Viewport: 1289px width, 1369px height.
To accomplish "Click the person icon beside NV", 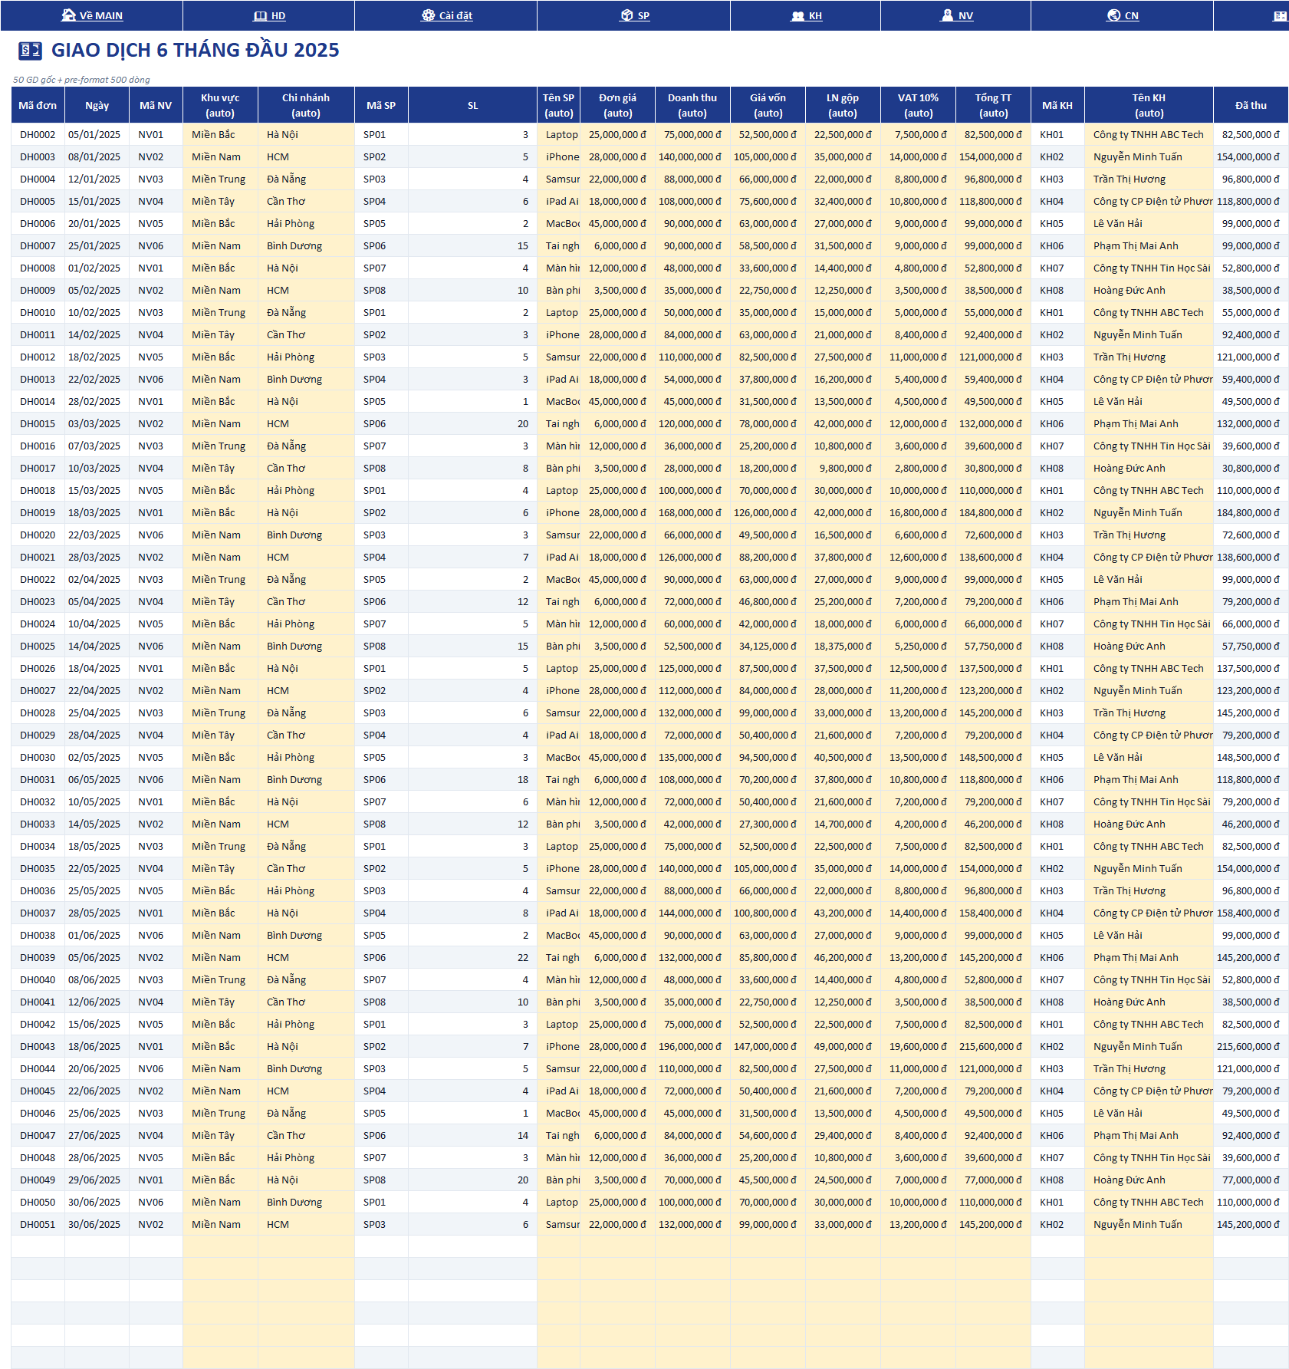I will [947, 15].
